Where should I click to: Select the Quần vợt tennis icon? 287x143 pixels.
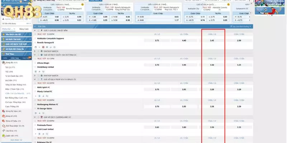(4, 135)
